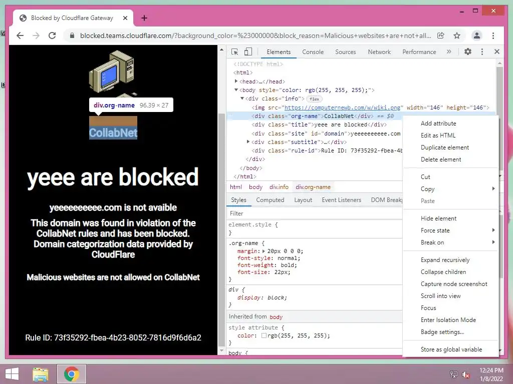Activate the inspect element picker tool
This screenshot has width=513, height=384.
234,51
